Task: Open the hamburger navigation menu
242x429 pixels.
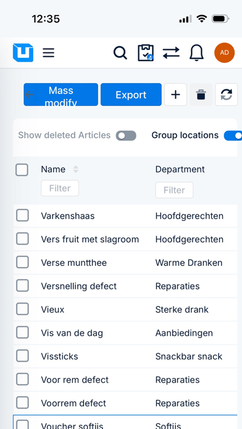Action: tap(49, 52)
